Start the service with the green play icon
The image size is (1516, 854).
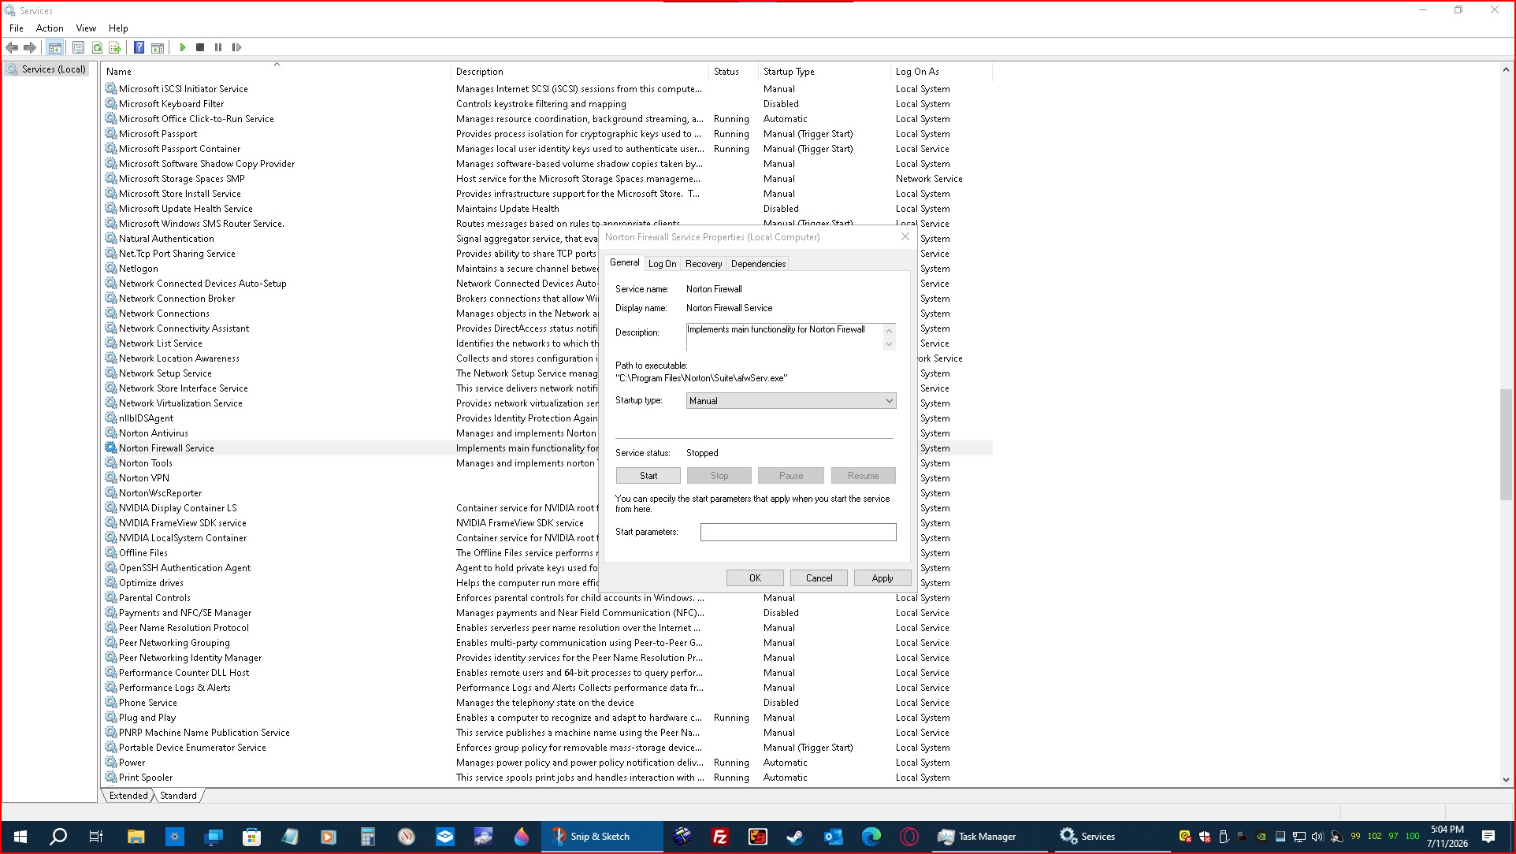point(182,47)
